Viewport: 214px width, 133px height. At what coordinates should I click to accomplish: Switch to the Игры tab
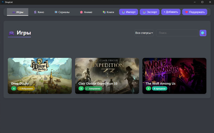tap(18, 12)
